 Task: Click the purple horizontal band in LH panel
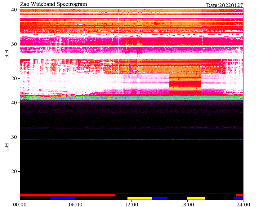coord(131,128)
